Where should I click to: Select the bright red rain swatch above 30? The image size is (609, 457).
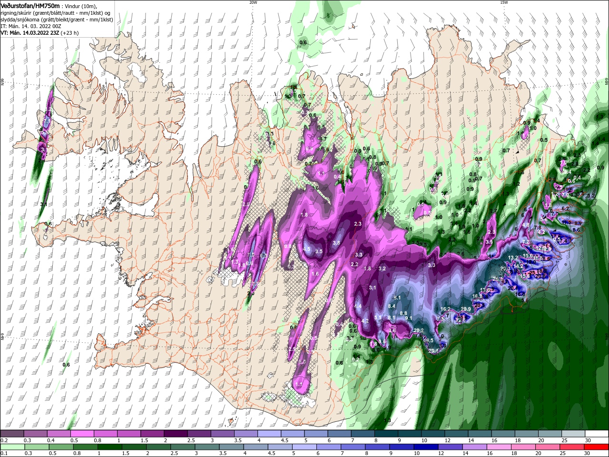[x=597, y=447]
